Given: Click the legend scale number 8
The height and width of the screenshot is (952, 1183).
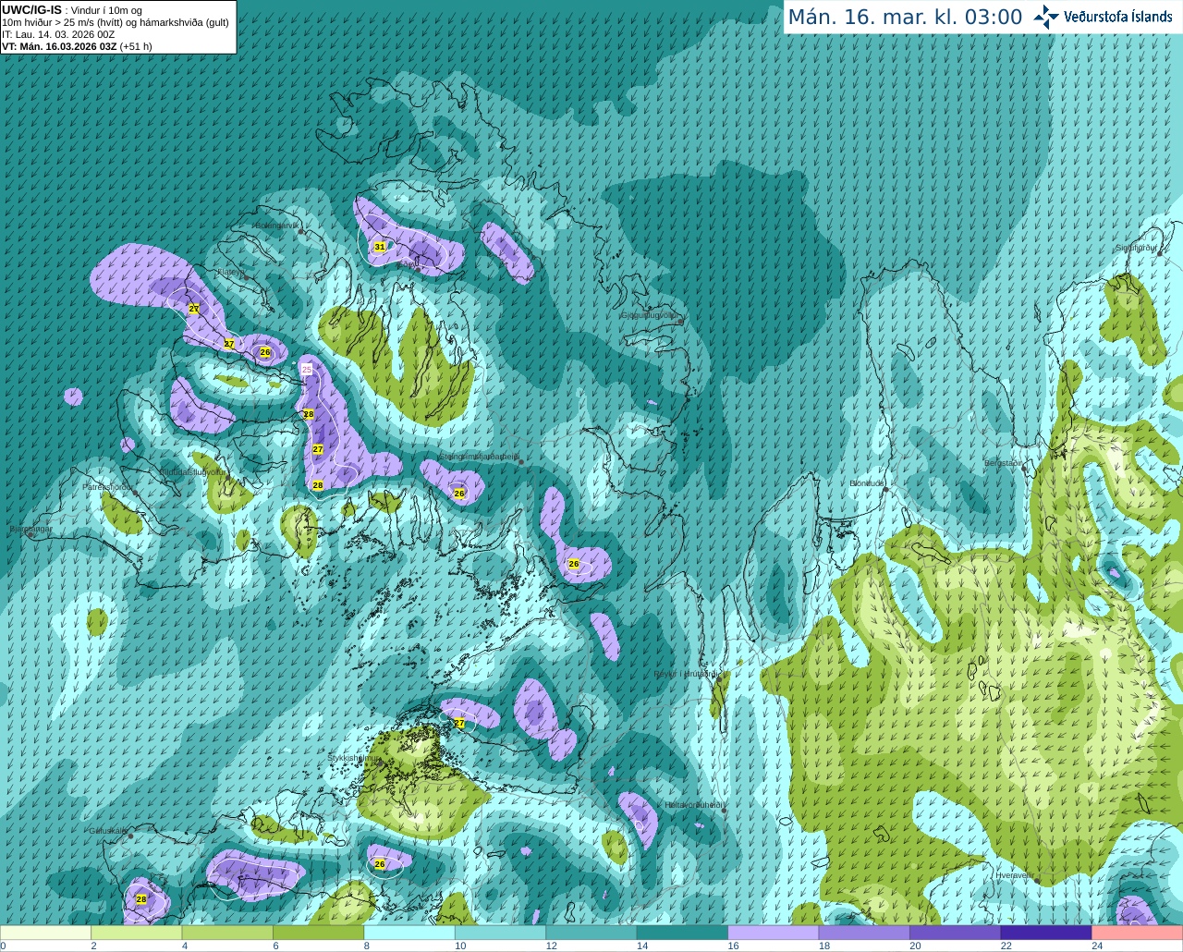Looking at the screenshot, I should 367,946.
